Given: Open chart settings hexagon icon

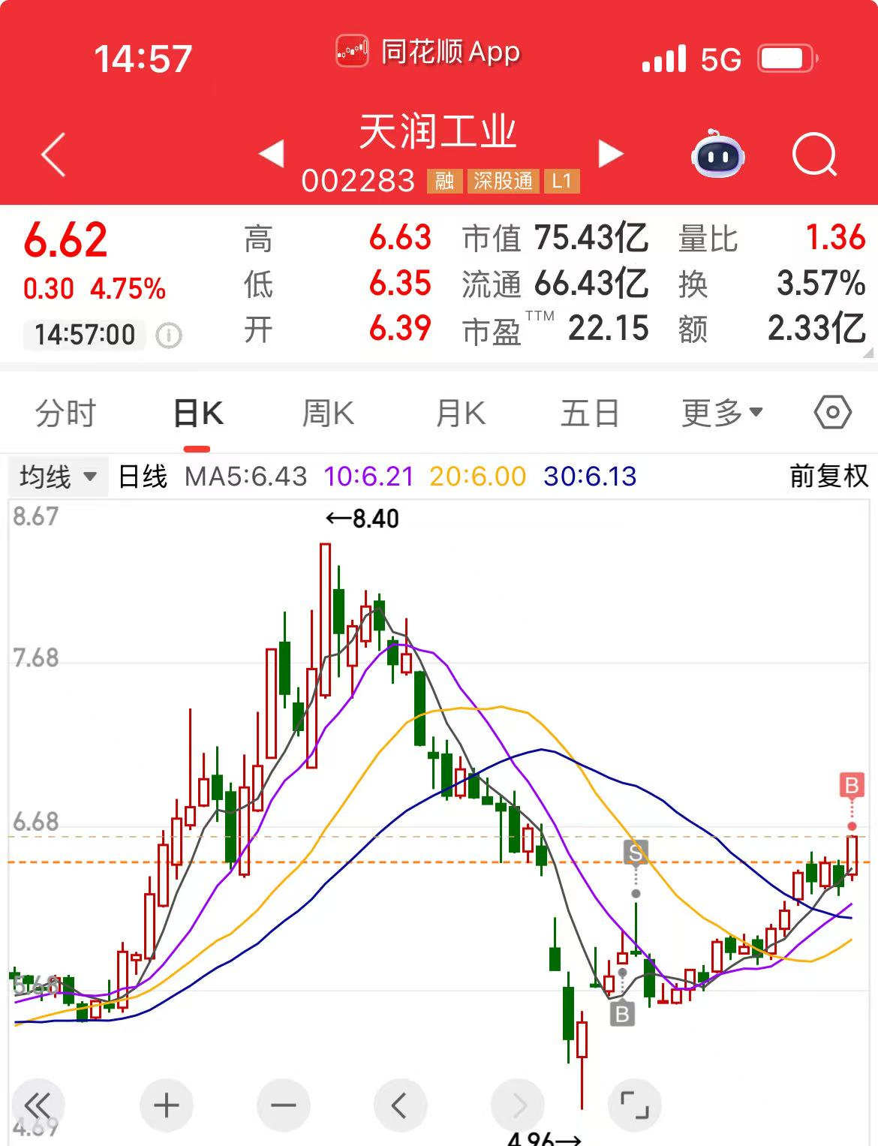Looking at the screenshot, I should 832,413.
